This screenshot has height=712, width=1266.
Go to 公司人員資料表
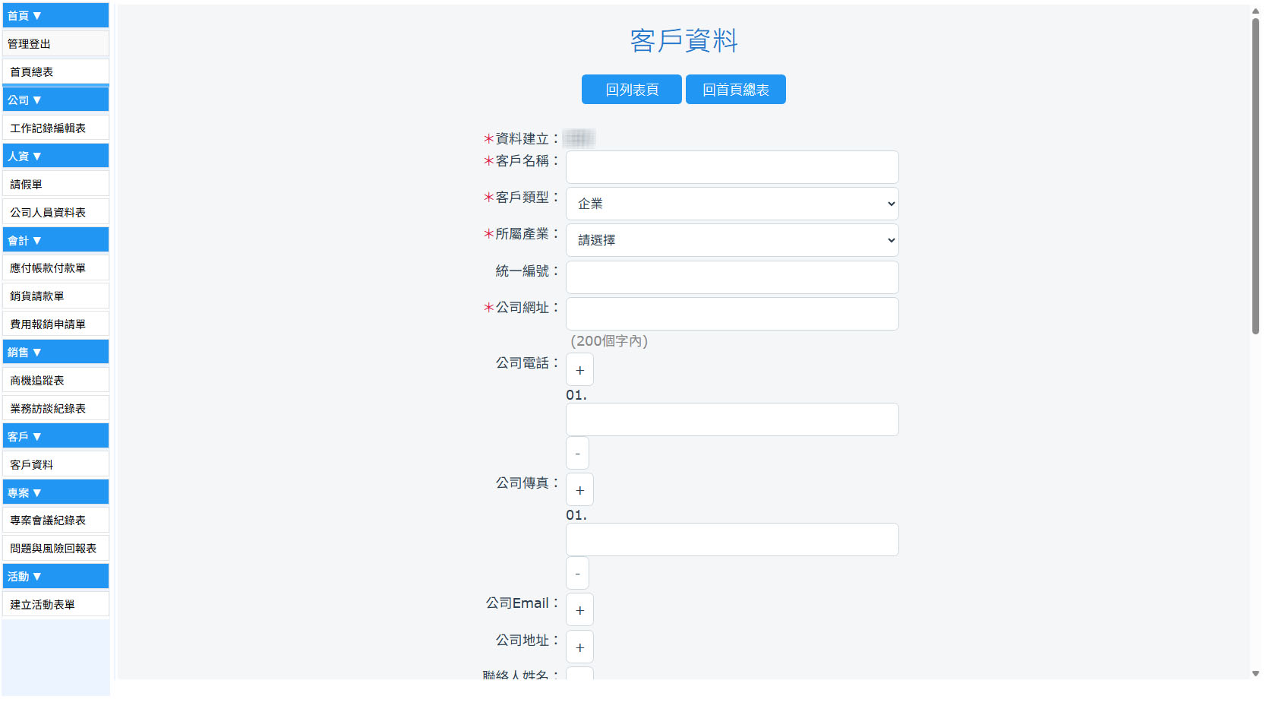coord(55,212)
